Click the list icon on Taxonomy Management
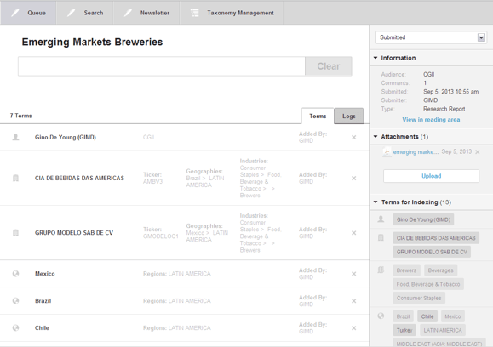The width and height of the screenshot is (493, 347). pos(195,13)
